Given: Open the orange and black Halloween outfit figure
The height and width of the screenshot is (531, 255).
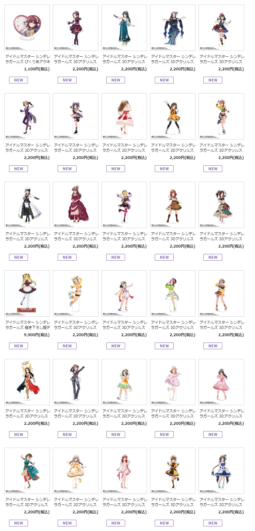Looking at the screenshot, I should 173,471.
